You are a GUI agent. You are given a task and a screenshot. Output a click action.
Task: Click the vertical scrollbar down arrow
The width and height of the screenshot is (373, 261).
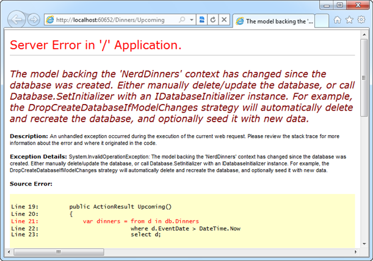(364, 244)
